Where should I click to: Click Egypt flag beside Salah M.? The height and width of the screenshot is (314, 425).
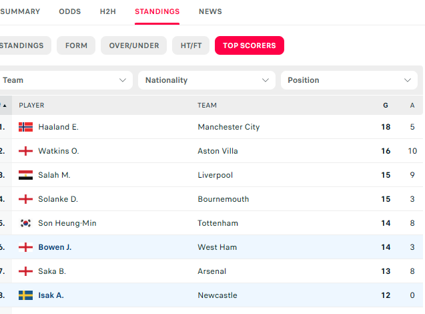25,175
